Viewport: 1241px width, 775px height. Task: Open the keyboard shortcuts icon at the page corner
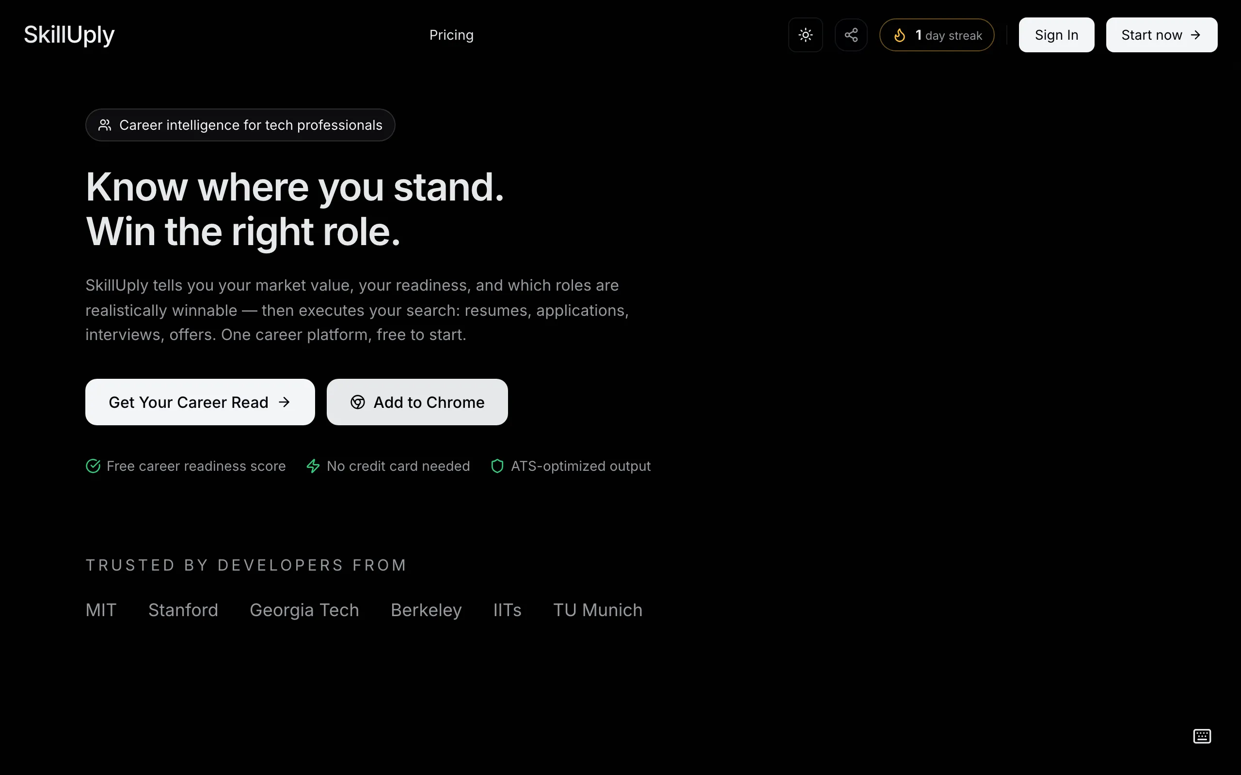[x=1202, y=736]
